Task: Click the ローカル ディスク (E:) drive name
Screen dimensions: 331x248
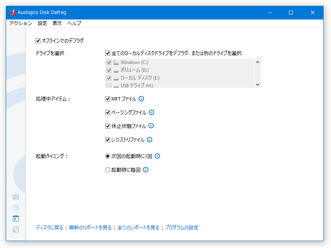Action: (x=140, y=78)
